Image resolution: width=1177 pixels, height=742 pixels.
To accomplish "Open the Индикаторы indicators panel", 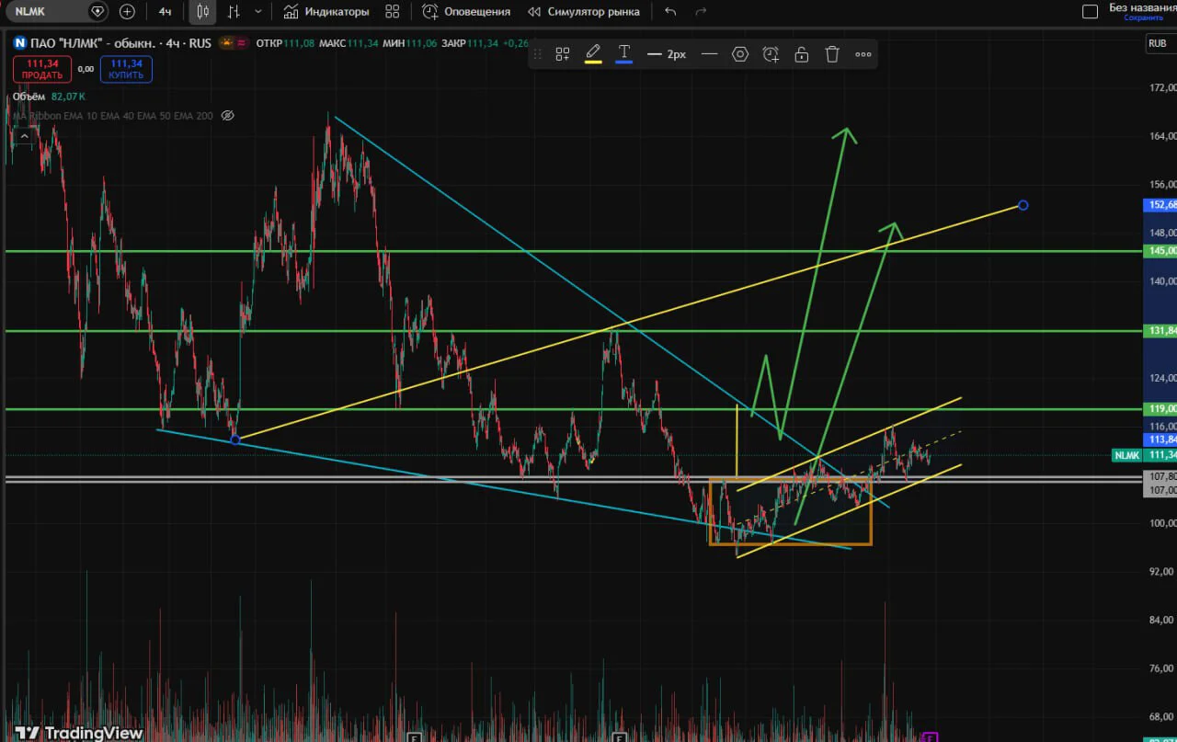I will click(x=326, y=12).
